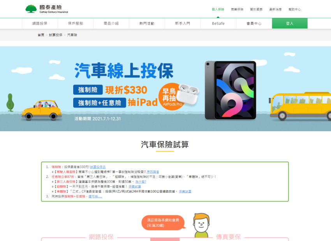The height and width of the screenshot is (241, 331).
Task: Click the 汽車保險試算 page heading
Action: (165, 144)
